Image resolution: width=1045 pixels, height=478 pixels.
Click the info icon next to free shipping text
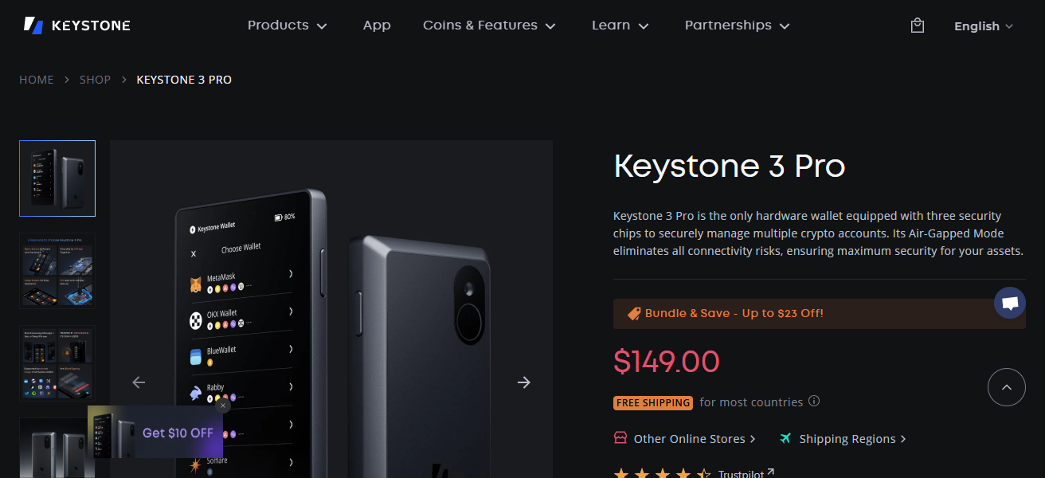pos(814,402)
